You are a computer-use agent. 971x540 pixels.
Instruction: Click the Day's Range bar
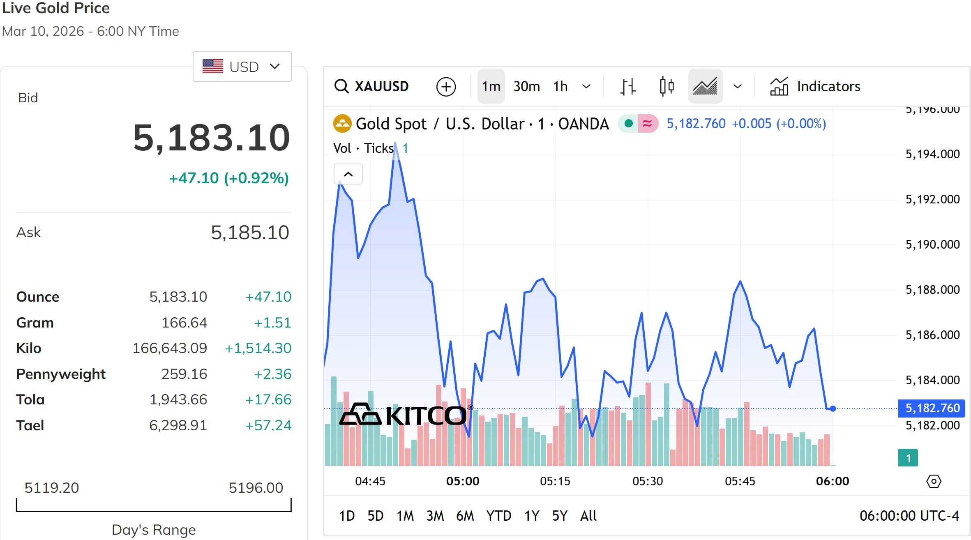pyautogui.click(x=154, y=505)
